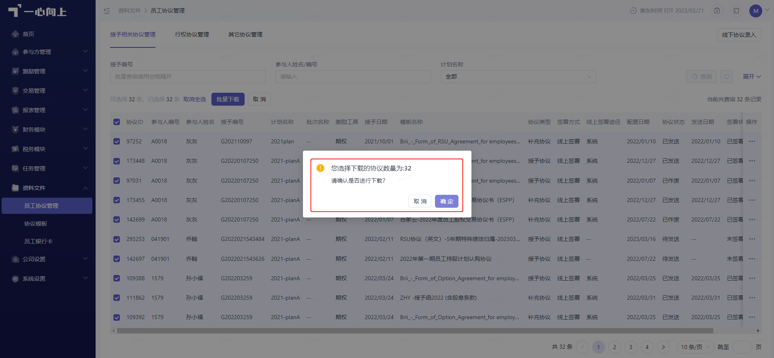Open 员工银行卡 submenu item
Screen dimensions: 774x358
coord(38,241)
